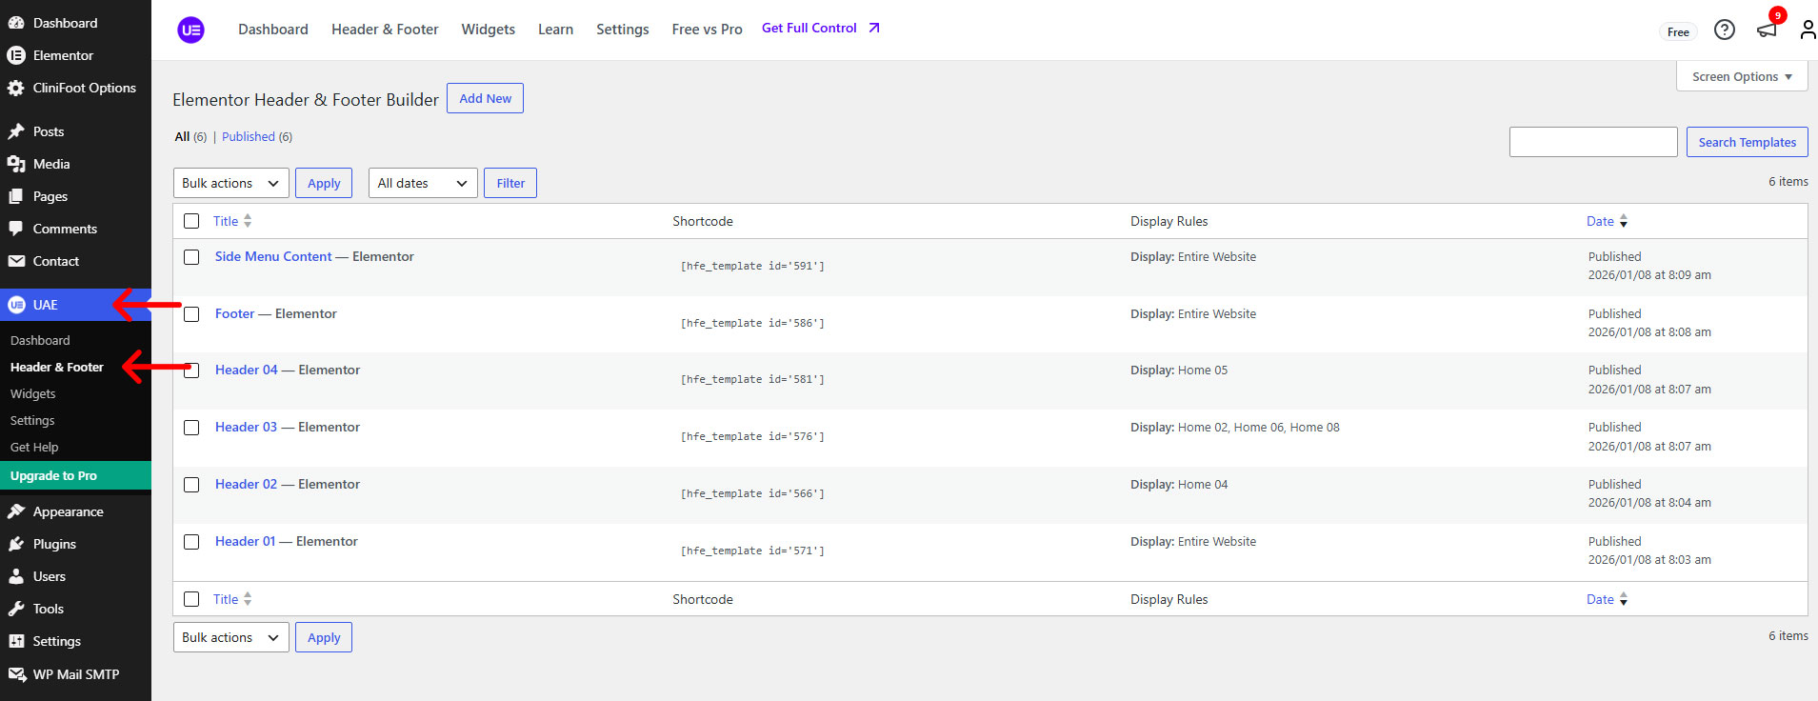Click shortcode text with id 591

click(752, 266)
